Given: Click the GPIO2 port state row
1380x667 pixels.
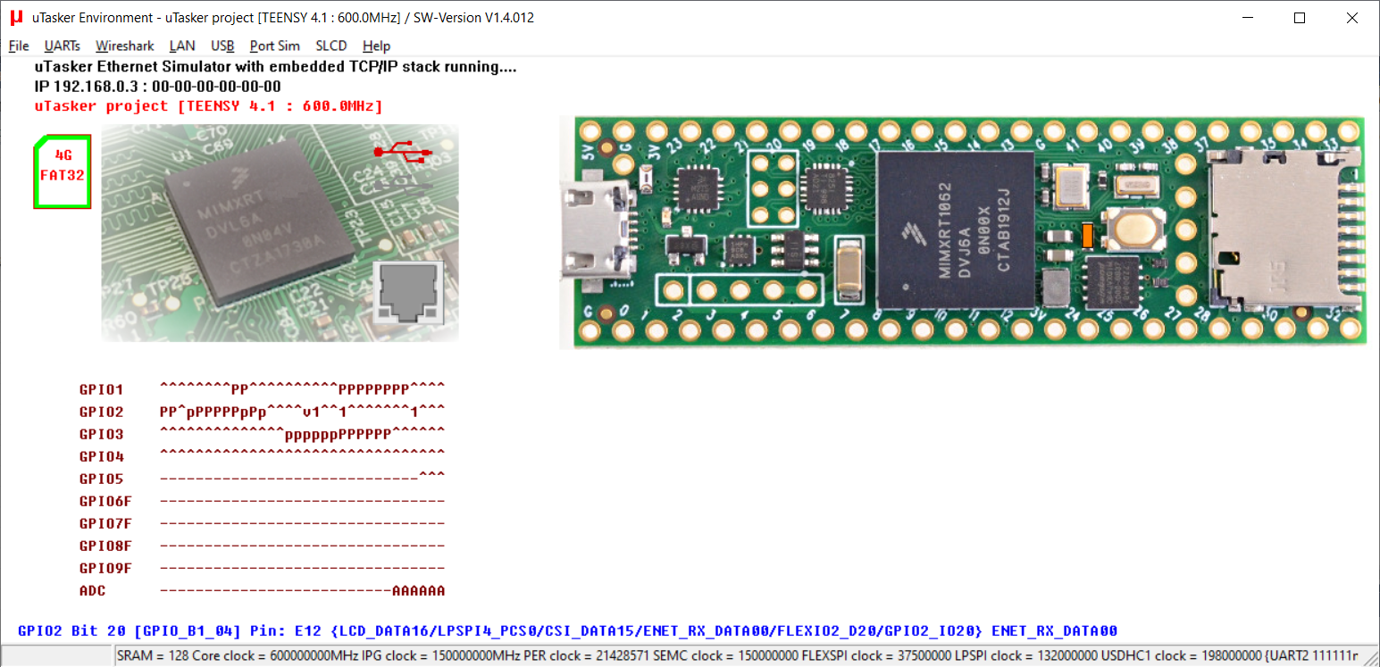Looking at the screenshot, I should (x=302, y=413).
